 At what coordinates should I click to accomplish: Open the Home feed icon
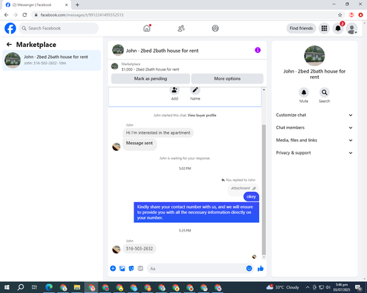click(x=147, y=29)
